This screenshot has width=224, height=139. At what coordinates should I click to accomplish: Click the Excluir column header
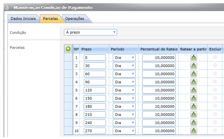coord(215,49)
